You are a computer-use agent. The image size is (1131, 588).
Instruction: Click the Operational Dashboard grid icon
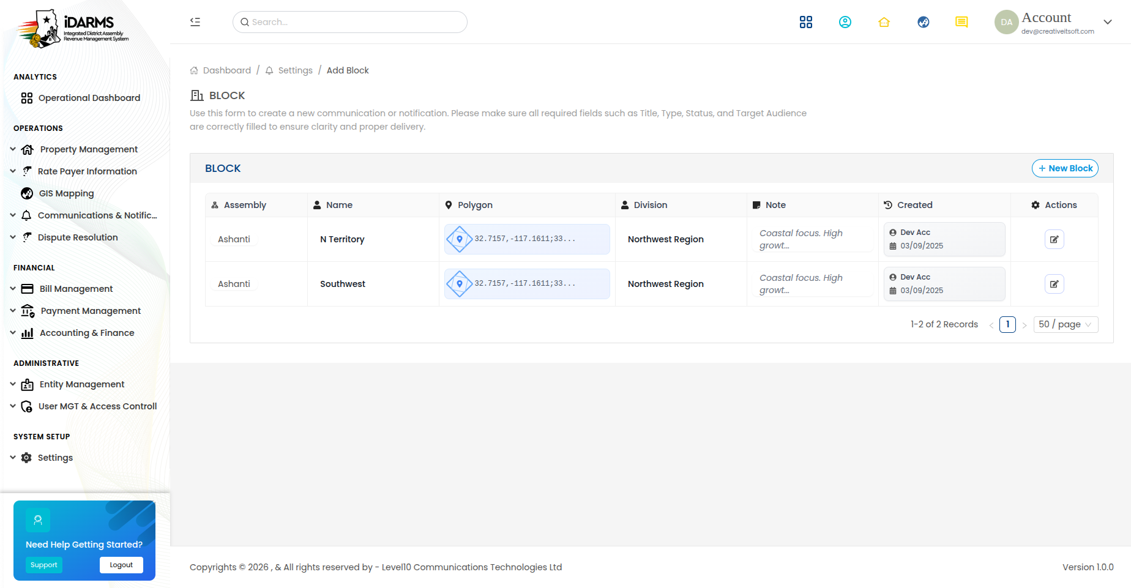[27, 98]
